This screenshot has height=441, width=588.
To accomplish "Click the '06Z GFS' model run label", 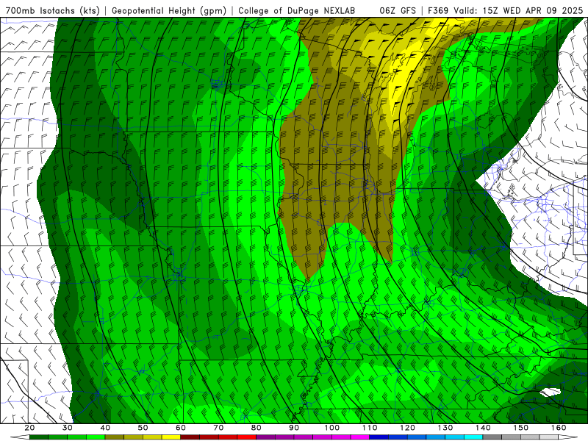I will pyautogui.click(x=398, y=10).
